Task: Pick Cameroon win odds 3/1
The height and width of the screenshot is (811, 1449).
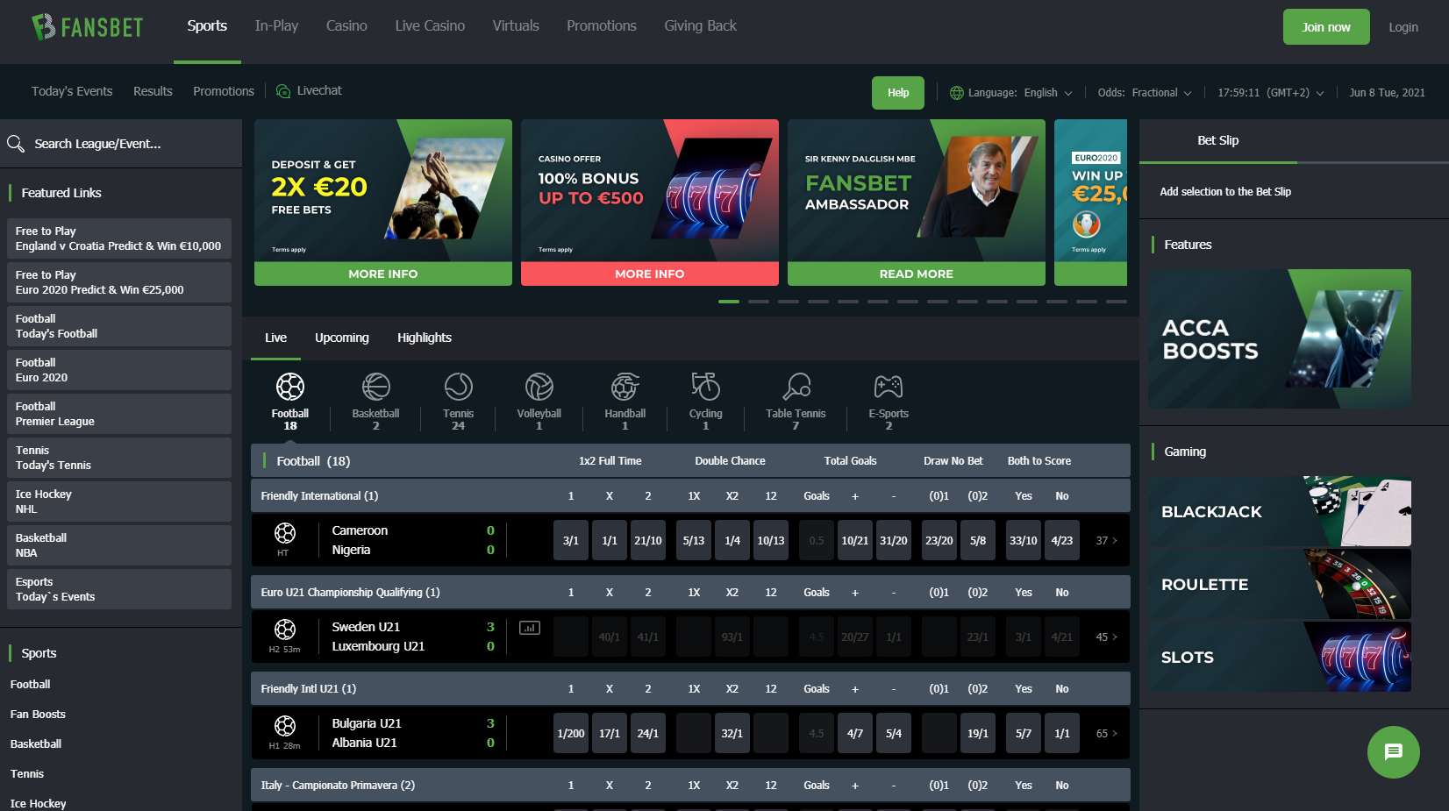Action: coord(571,541)
